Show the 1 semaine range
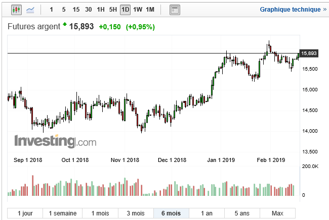329x220 pixels. coord(63,213)
